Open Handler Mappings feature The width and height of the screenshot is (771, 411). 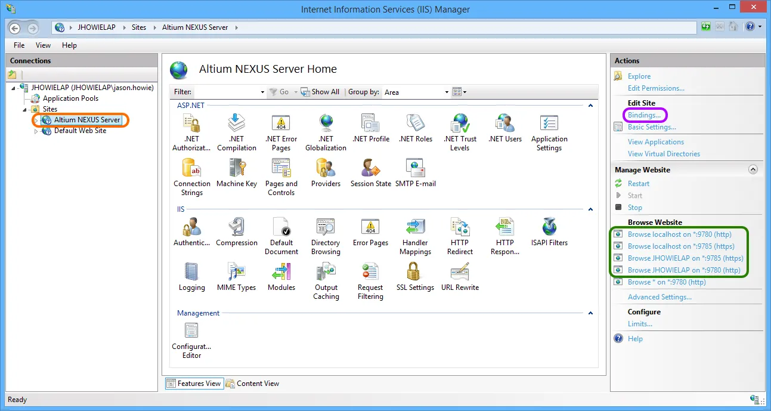[x=415, y=236]
